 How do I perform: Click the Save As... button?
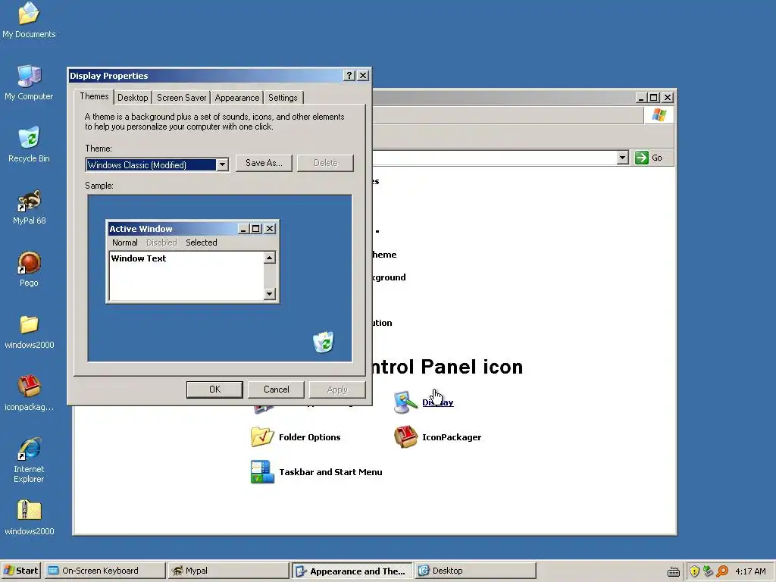264,163
